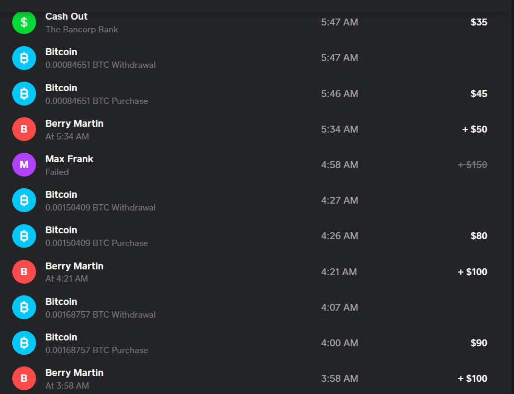Select the + $50 payment amount
The image size is (514, 394).
pyautogui.click(x=474, y=129)
